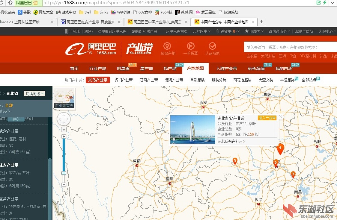
Task: Click the browser home icon
Action: [x=10, y=3]
